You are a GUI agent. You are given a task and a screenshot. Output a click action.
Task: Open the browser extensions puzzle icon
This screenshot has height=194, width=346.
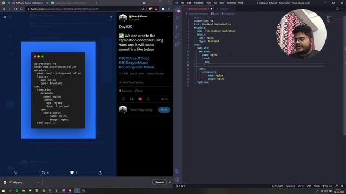(x=163, y=9)
